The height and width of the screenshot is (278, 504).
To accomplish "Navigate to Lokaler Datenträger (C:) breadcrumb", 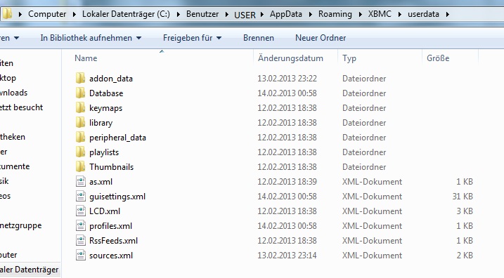I will click(126, 14).
